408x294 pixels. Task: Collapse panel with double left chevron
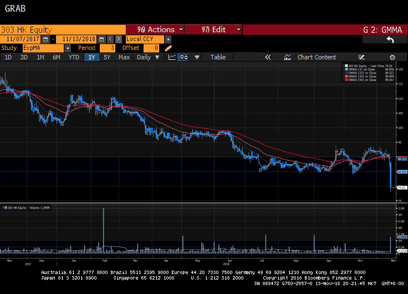click(x=268, y=57)
